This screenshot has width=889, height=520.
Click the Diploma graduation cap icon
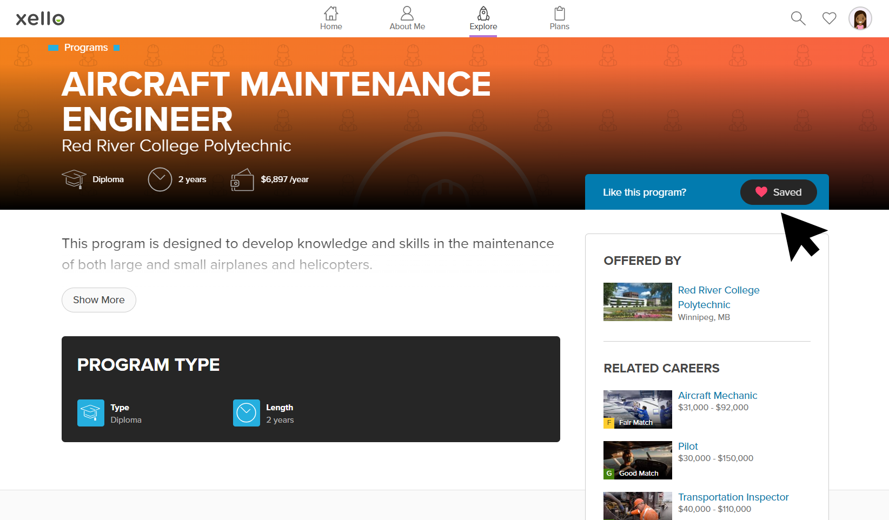(x=74, y=179)
